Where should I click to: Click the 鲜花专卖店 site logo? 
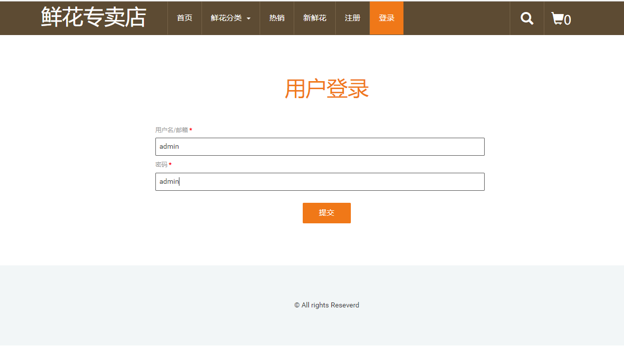tap(93, 17)
